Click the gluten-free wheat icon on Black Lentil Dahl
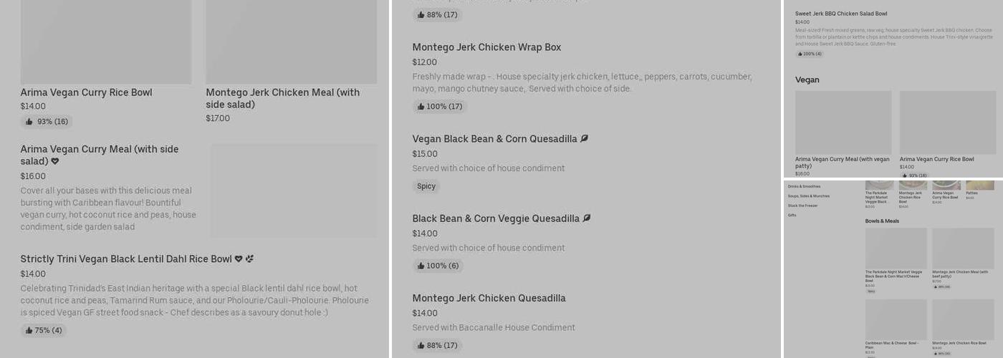 [x=249, y=259]
